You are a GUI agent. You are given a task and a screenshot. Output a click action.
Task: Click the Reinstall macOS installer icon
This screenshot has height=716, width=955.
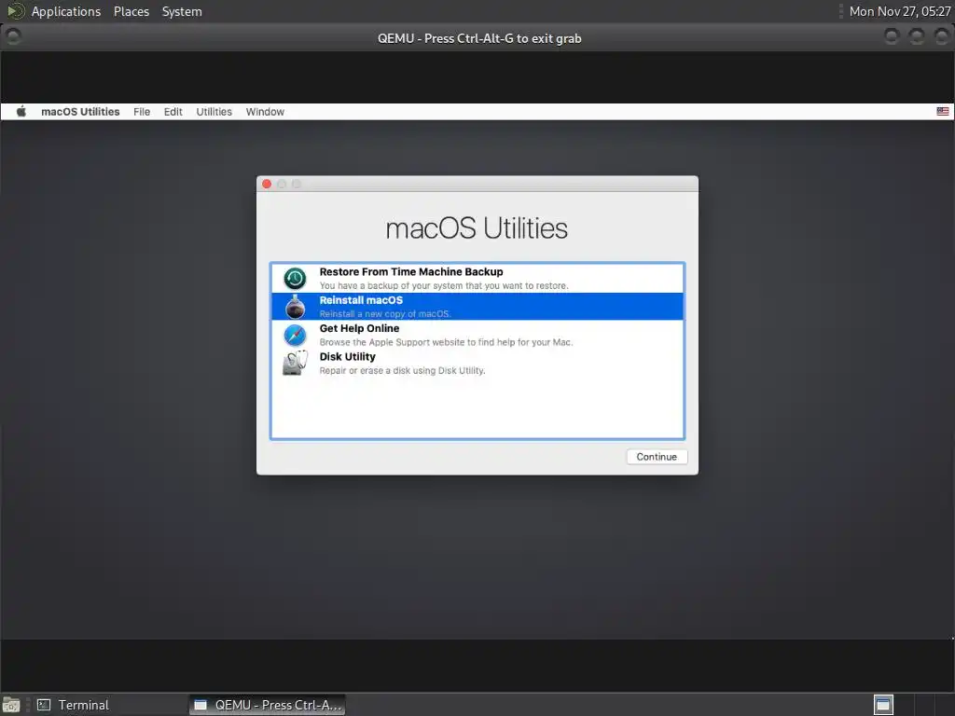coord(296,307)
